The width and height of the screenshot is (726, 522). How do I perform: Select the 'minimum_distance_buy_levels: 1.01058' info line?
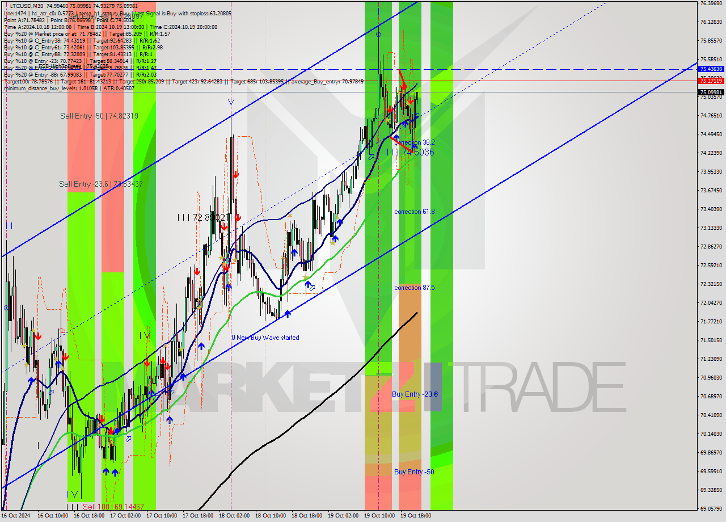(x=69, y=88)
